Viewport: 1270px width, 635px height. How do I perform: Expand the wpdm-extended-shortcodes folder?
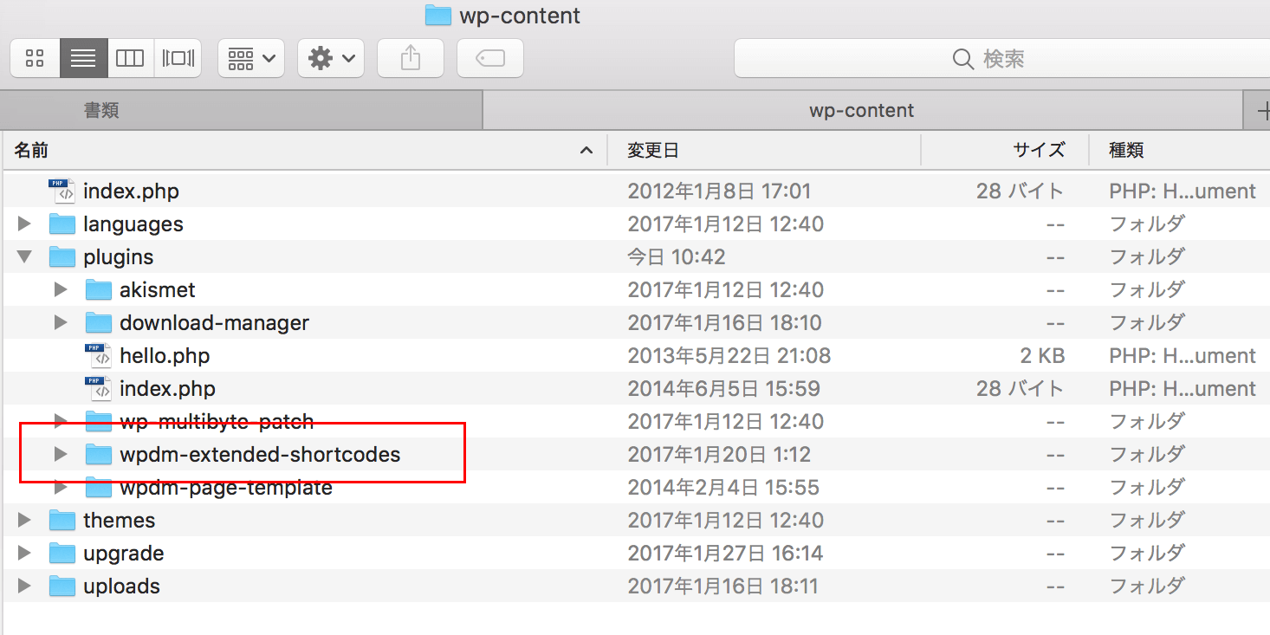click(61, 455)
